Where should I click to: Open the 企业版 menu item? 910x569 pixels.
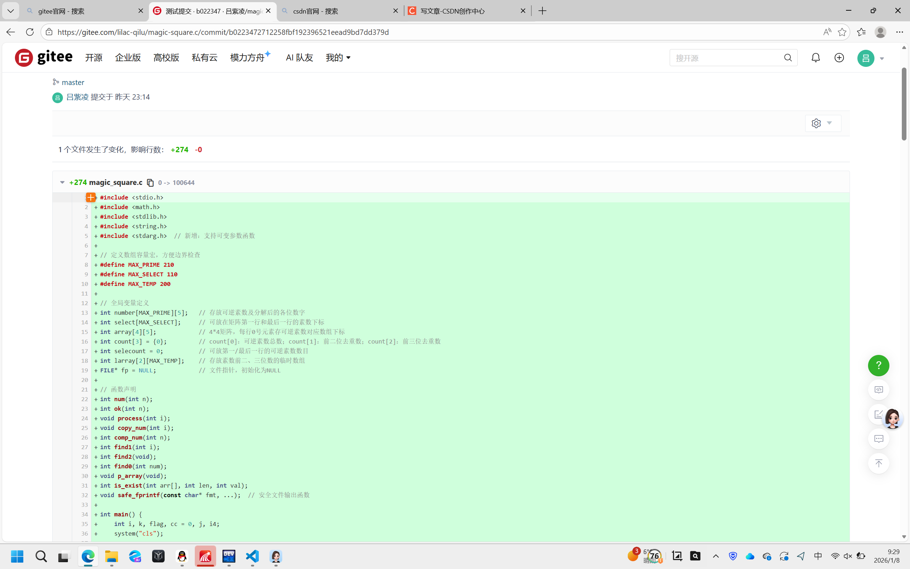pyautogui.click(x=128, y=58)
